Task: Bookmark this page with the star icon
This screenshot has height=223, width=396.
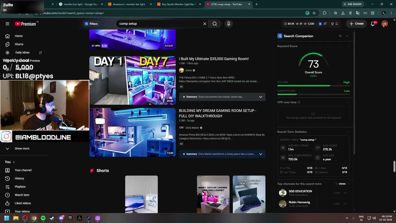Action: point(314,13)
